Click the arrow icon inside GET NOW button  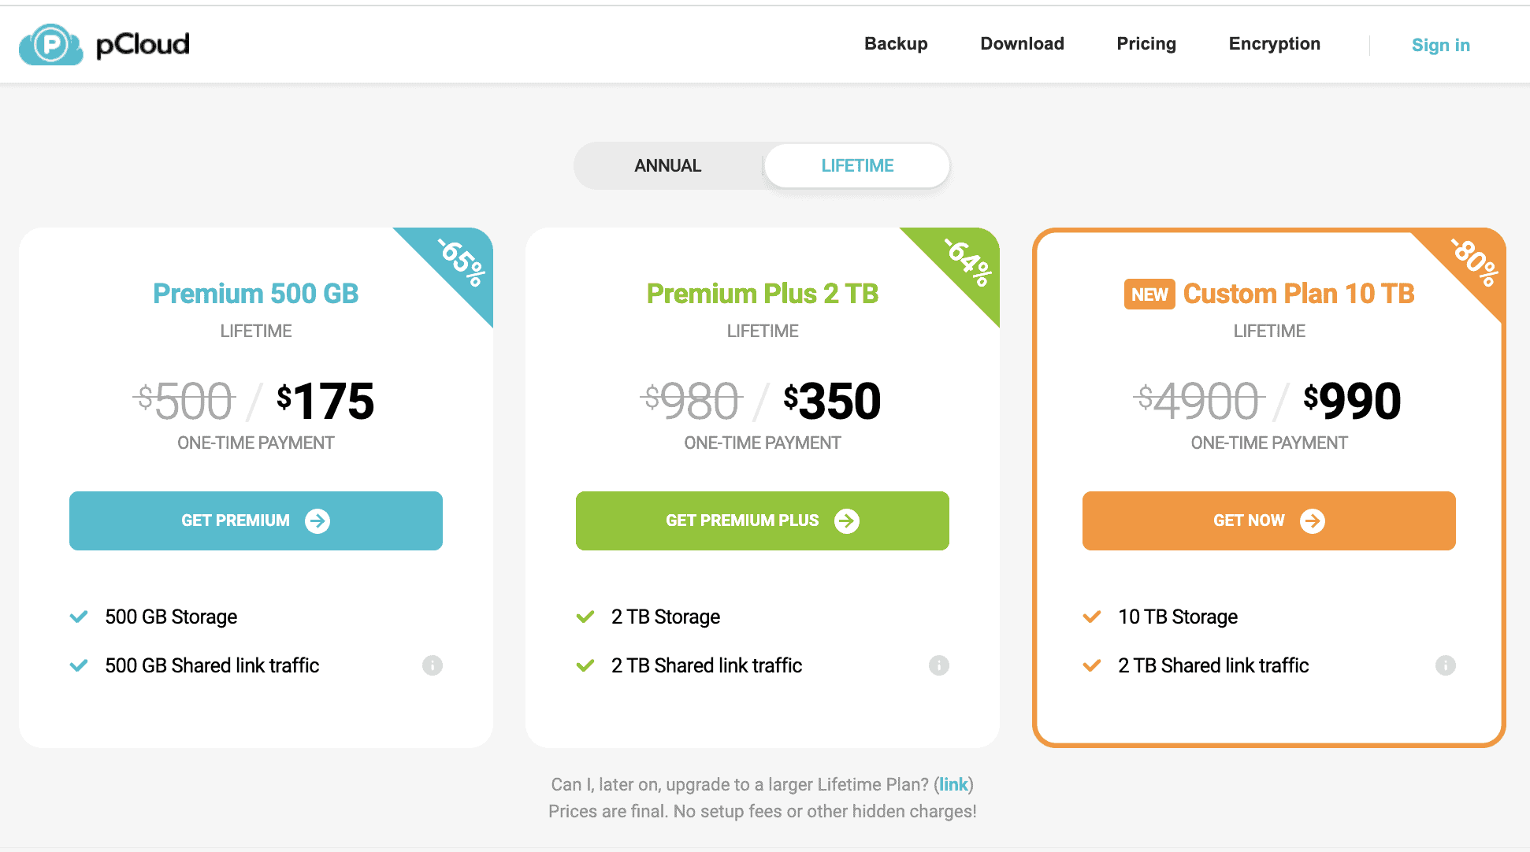[x=1312, y=520]
